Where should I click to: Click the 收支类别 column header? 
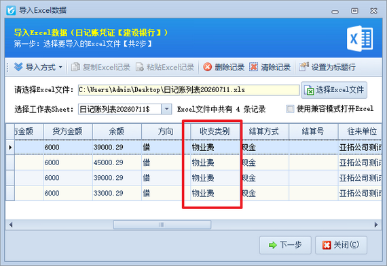tap(215, 131)
